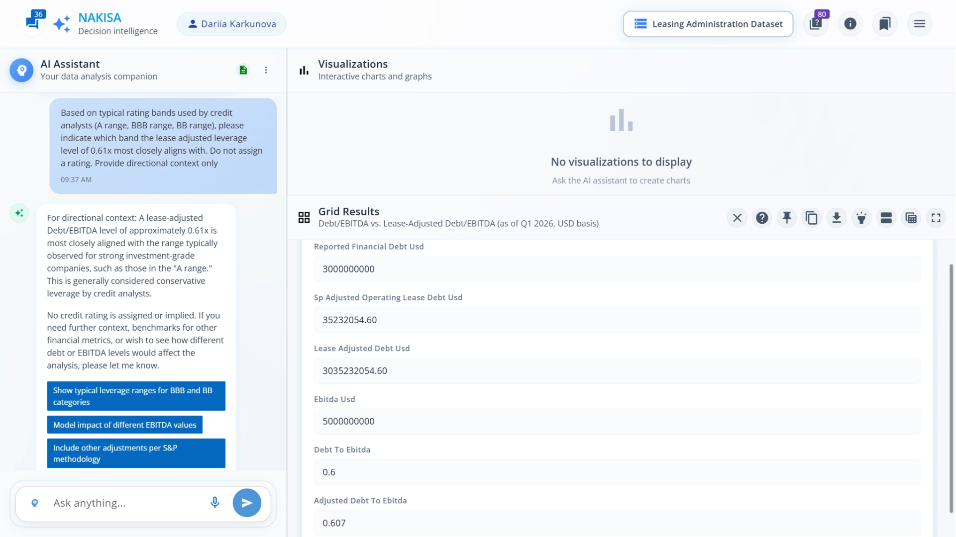Click the grid results vertical scrollbar
The width and height of the screenshot is (956, 537).
tap(951, 388)
